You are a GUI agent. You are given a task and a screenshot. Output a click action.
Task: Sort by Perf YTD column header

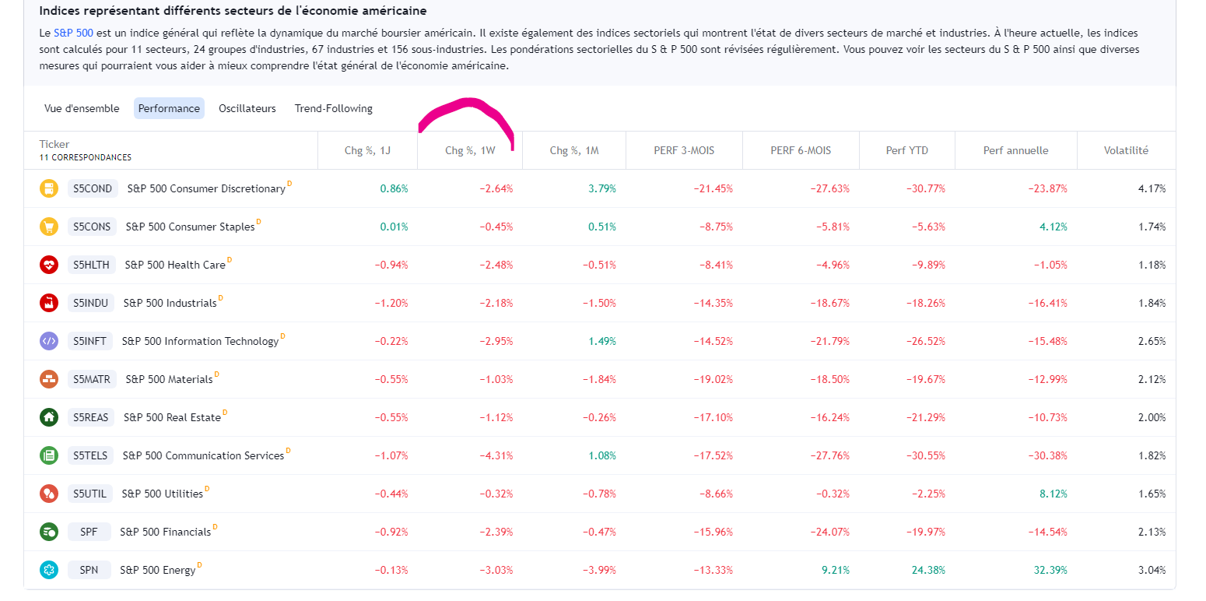(906, 150)
